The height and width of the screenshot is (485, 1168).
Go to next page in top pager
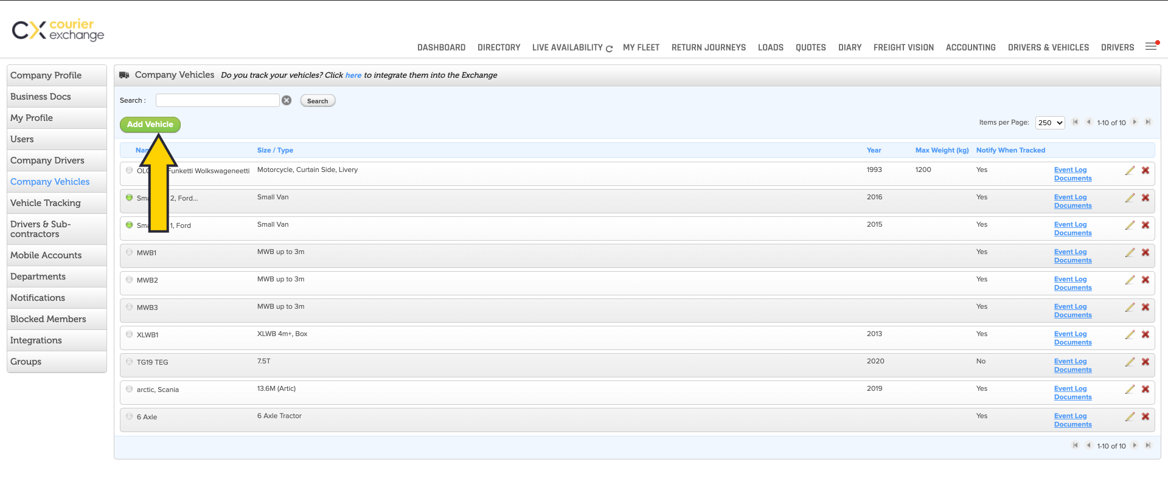(x=1135, y=122)
